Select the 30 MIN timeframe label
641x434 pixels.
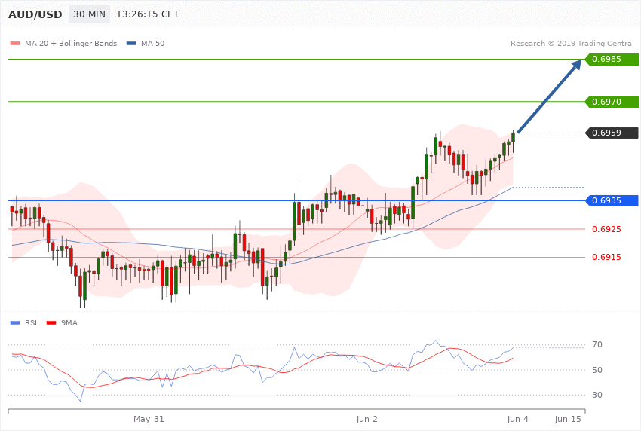tap(89, 14)
